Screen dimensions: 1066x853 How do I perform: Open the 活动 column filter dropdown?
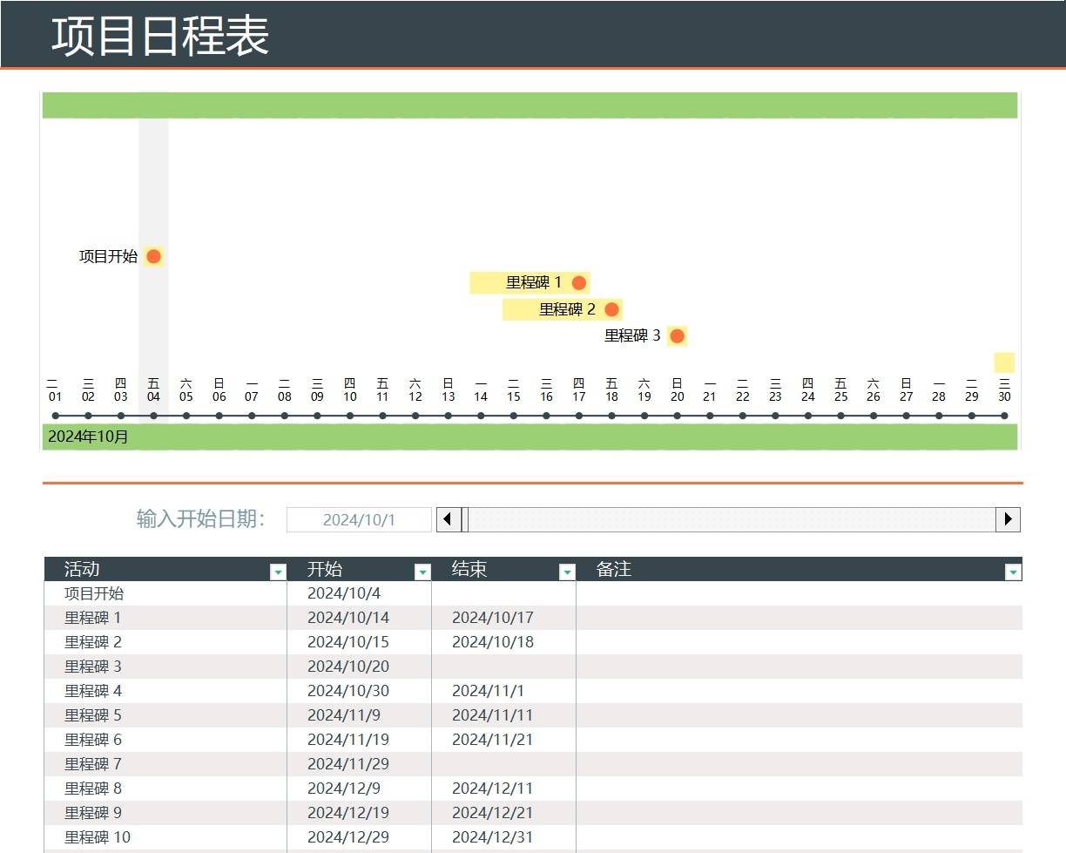[x=278, y=571]
